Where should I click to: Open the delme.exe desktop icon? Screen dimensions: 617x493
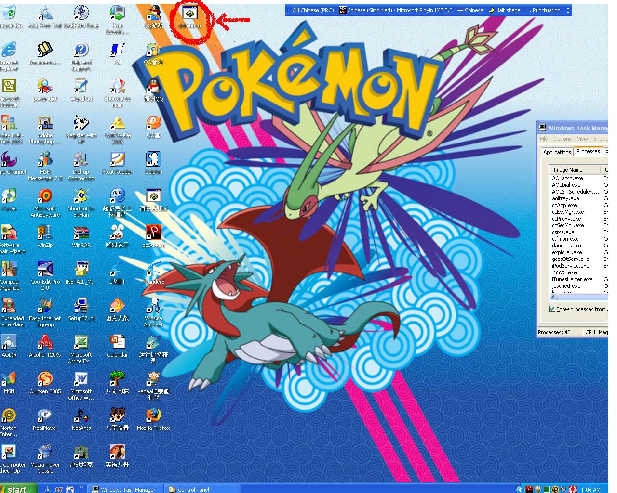pos(189,17)
